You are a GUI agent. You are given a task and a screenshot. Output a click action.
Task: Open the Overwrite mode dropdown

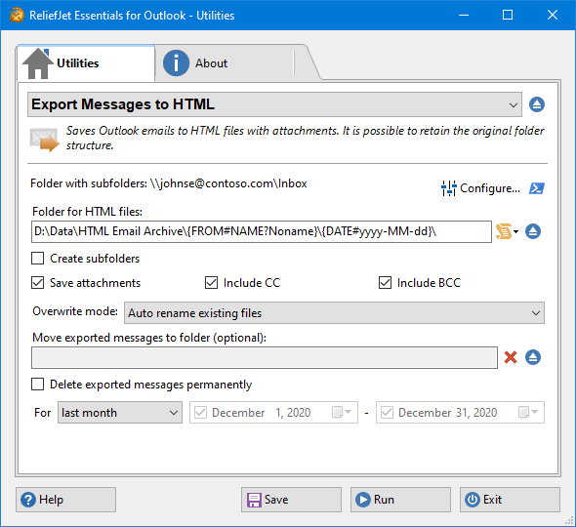[334, 313]
